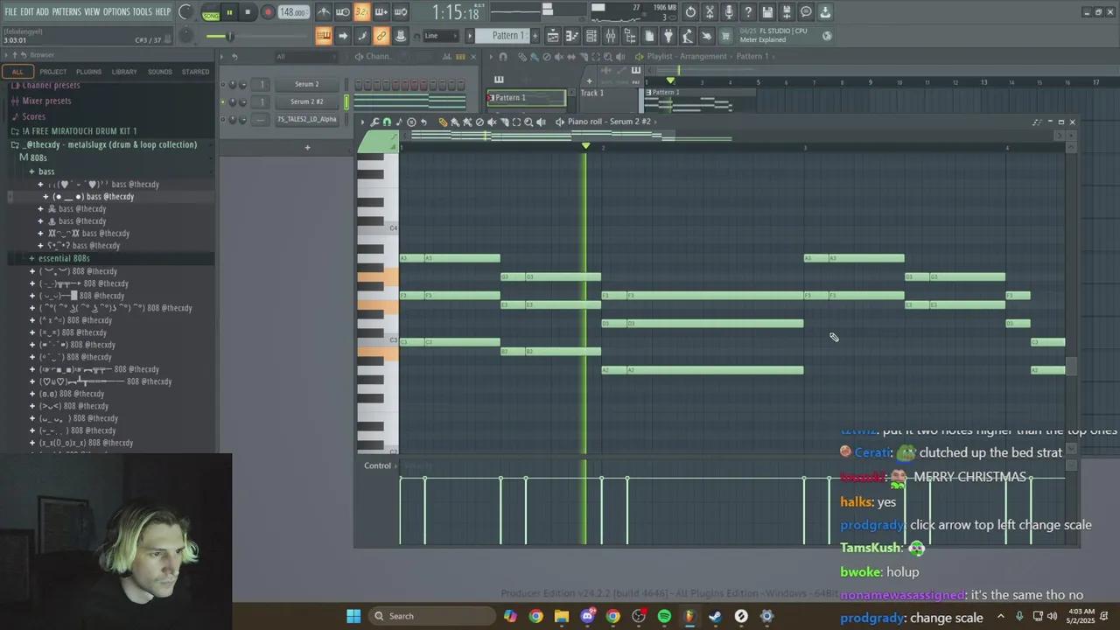
Task: Click Pattern 1 clip in playlist picker
Action: point(527,98)
